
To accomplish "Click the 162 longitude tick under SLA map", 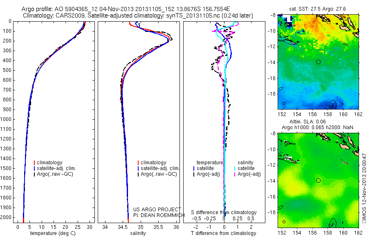I will 359,233.
